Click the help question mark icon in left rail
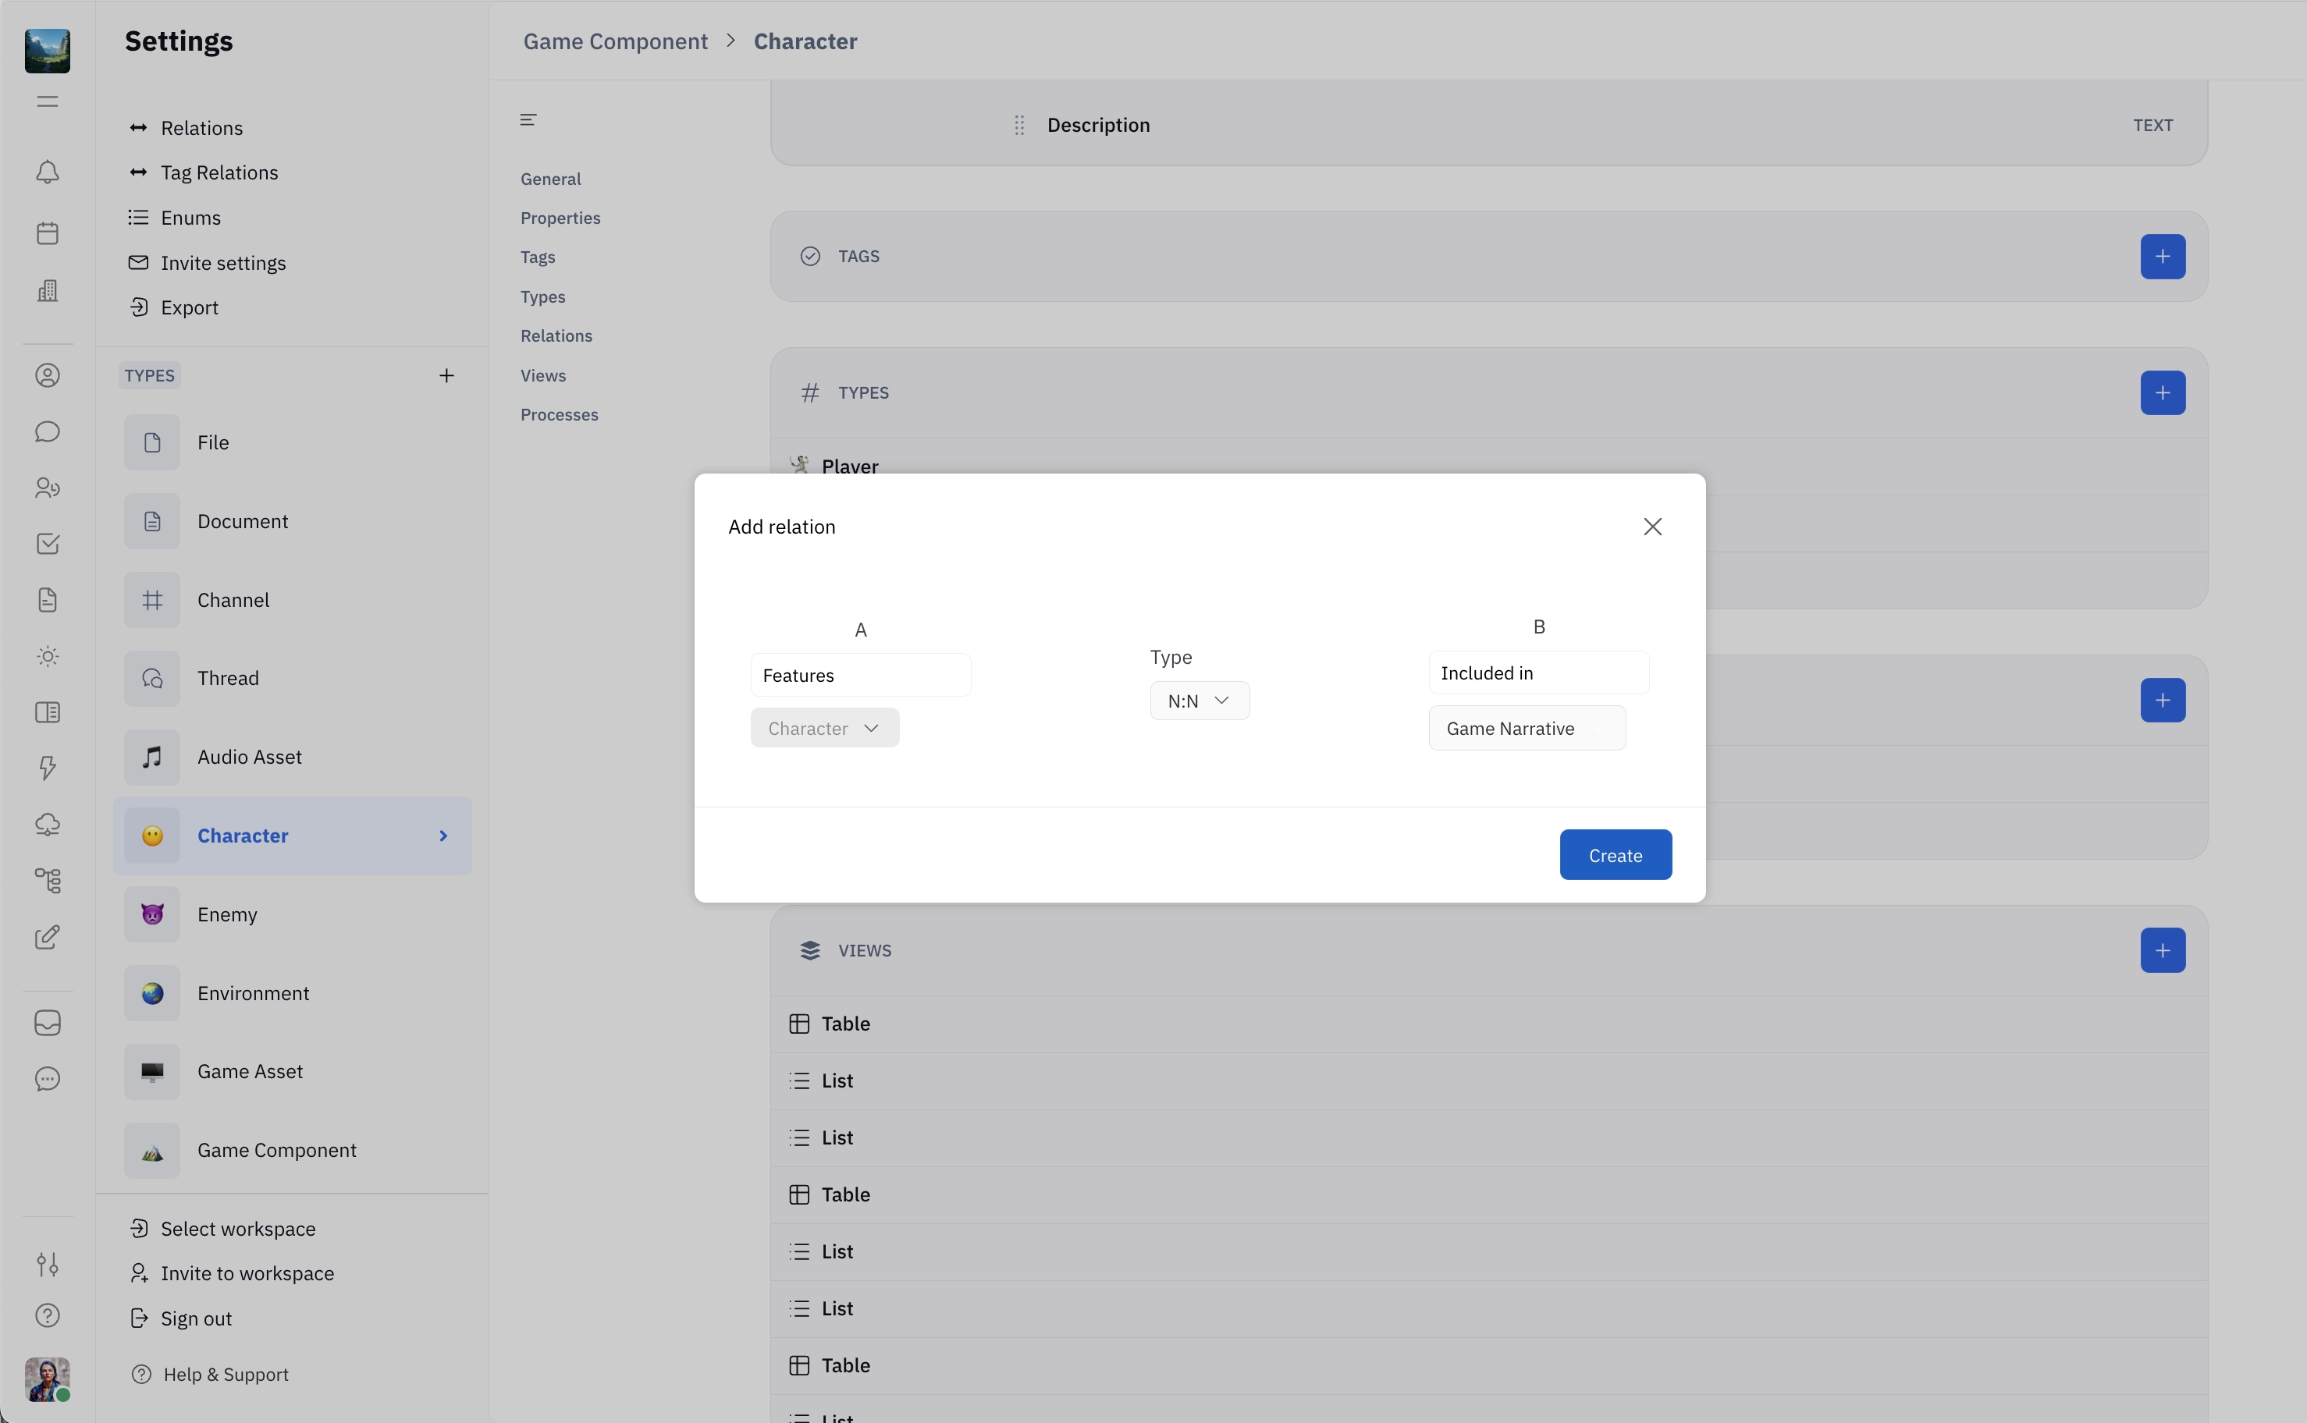 click(x=47, y=1315)
